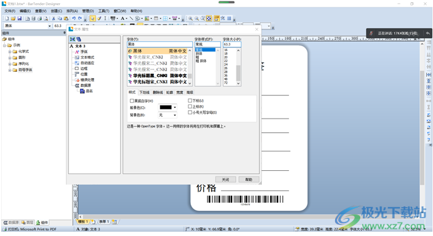
Task: Select the Barcode creation tool
Action: [x=113, y=18]
